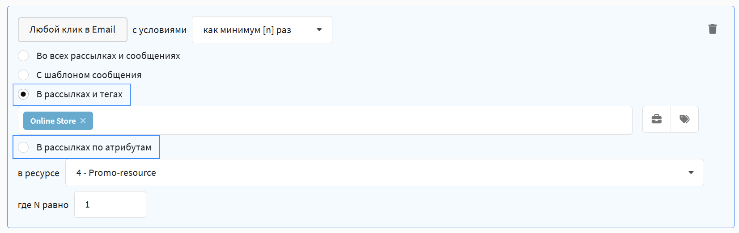
Task: Open the briefcase campaigns picker icon
Action: click(x=656, y=119)
